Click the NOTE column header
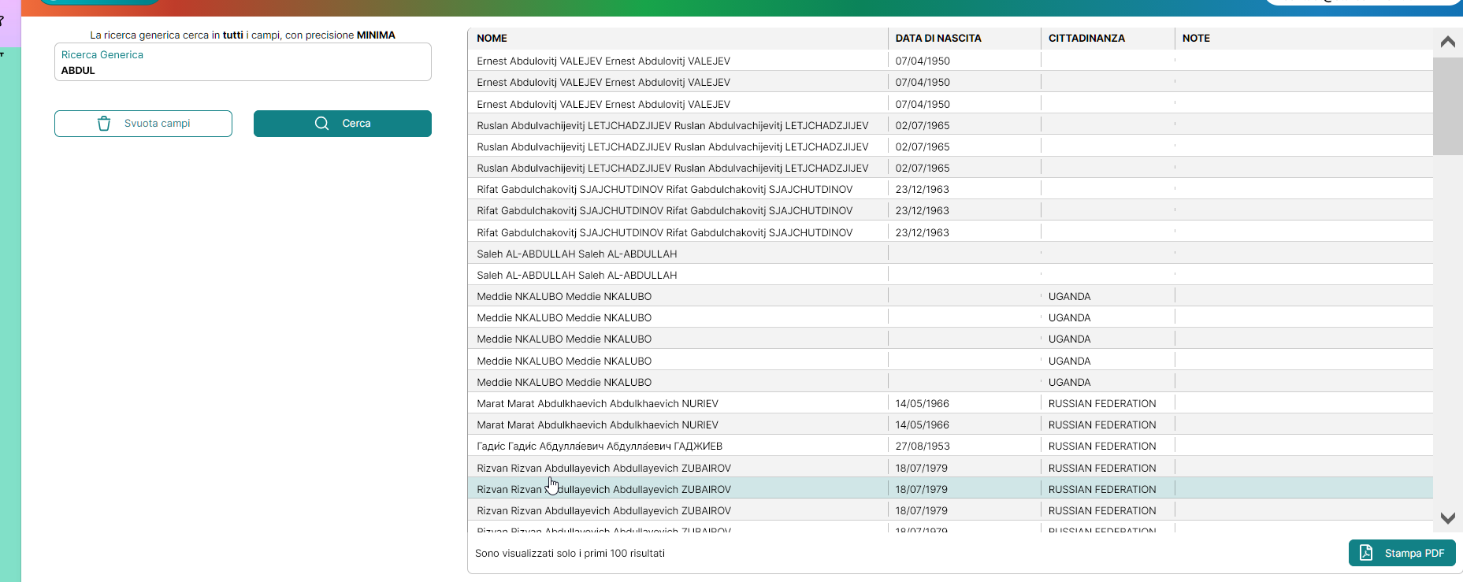This screenshot has height=582, width=1463. (1196, 38)
